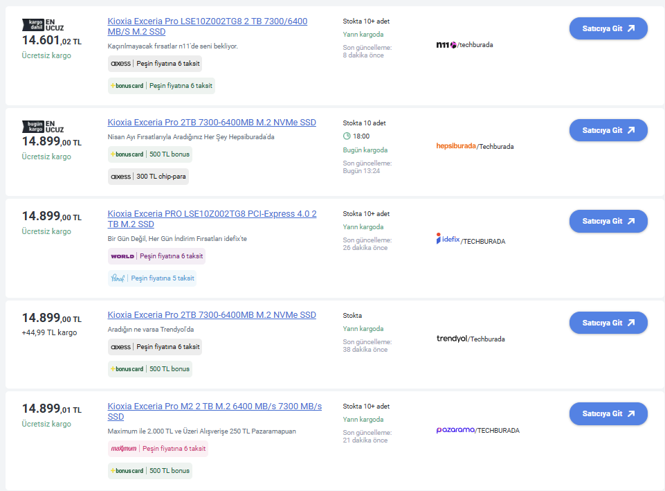Click the bugün kargo EN UCUZ badge

point(43,127)
